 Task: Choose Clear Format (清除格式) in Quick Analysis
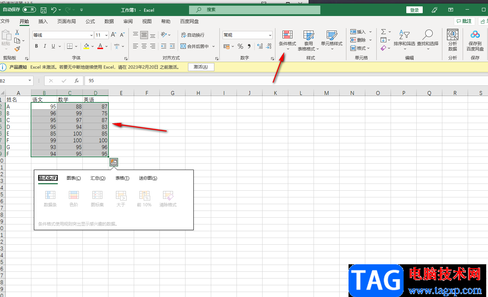click(x=168, y=199)
